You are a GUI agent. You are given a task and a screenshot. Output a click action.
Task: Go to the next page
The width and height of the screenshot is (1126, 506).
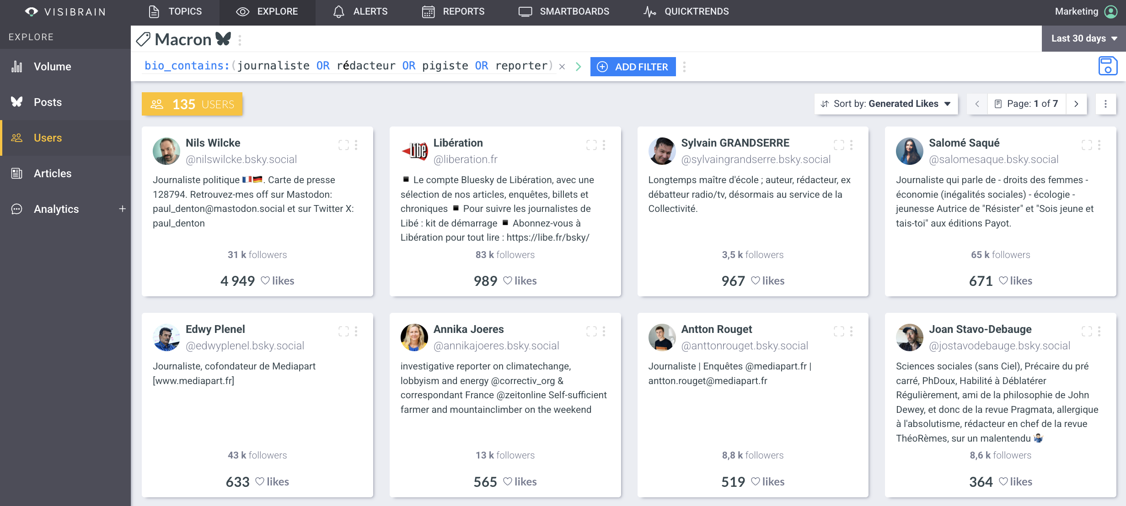coord(1076,104)
